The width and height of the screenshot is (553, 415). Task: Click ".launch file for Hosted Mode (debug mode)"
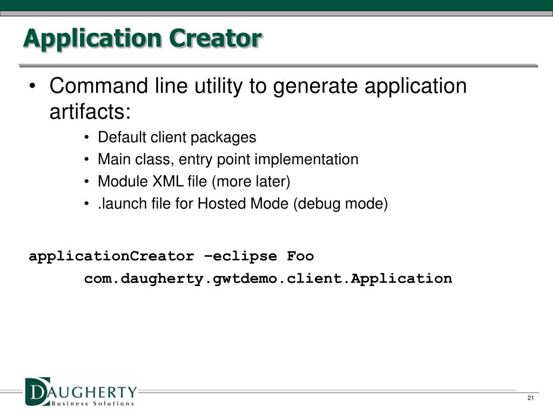pyautogui.click(x=242, y=204)
